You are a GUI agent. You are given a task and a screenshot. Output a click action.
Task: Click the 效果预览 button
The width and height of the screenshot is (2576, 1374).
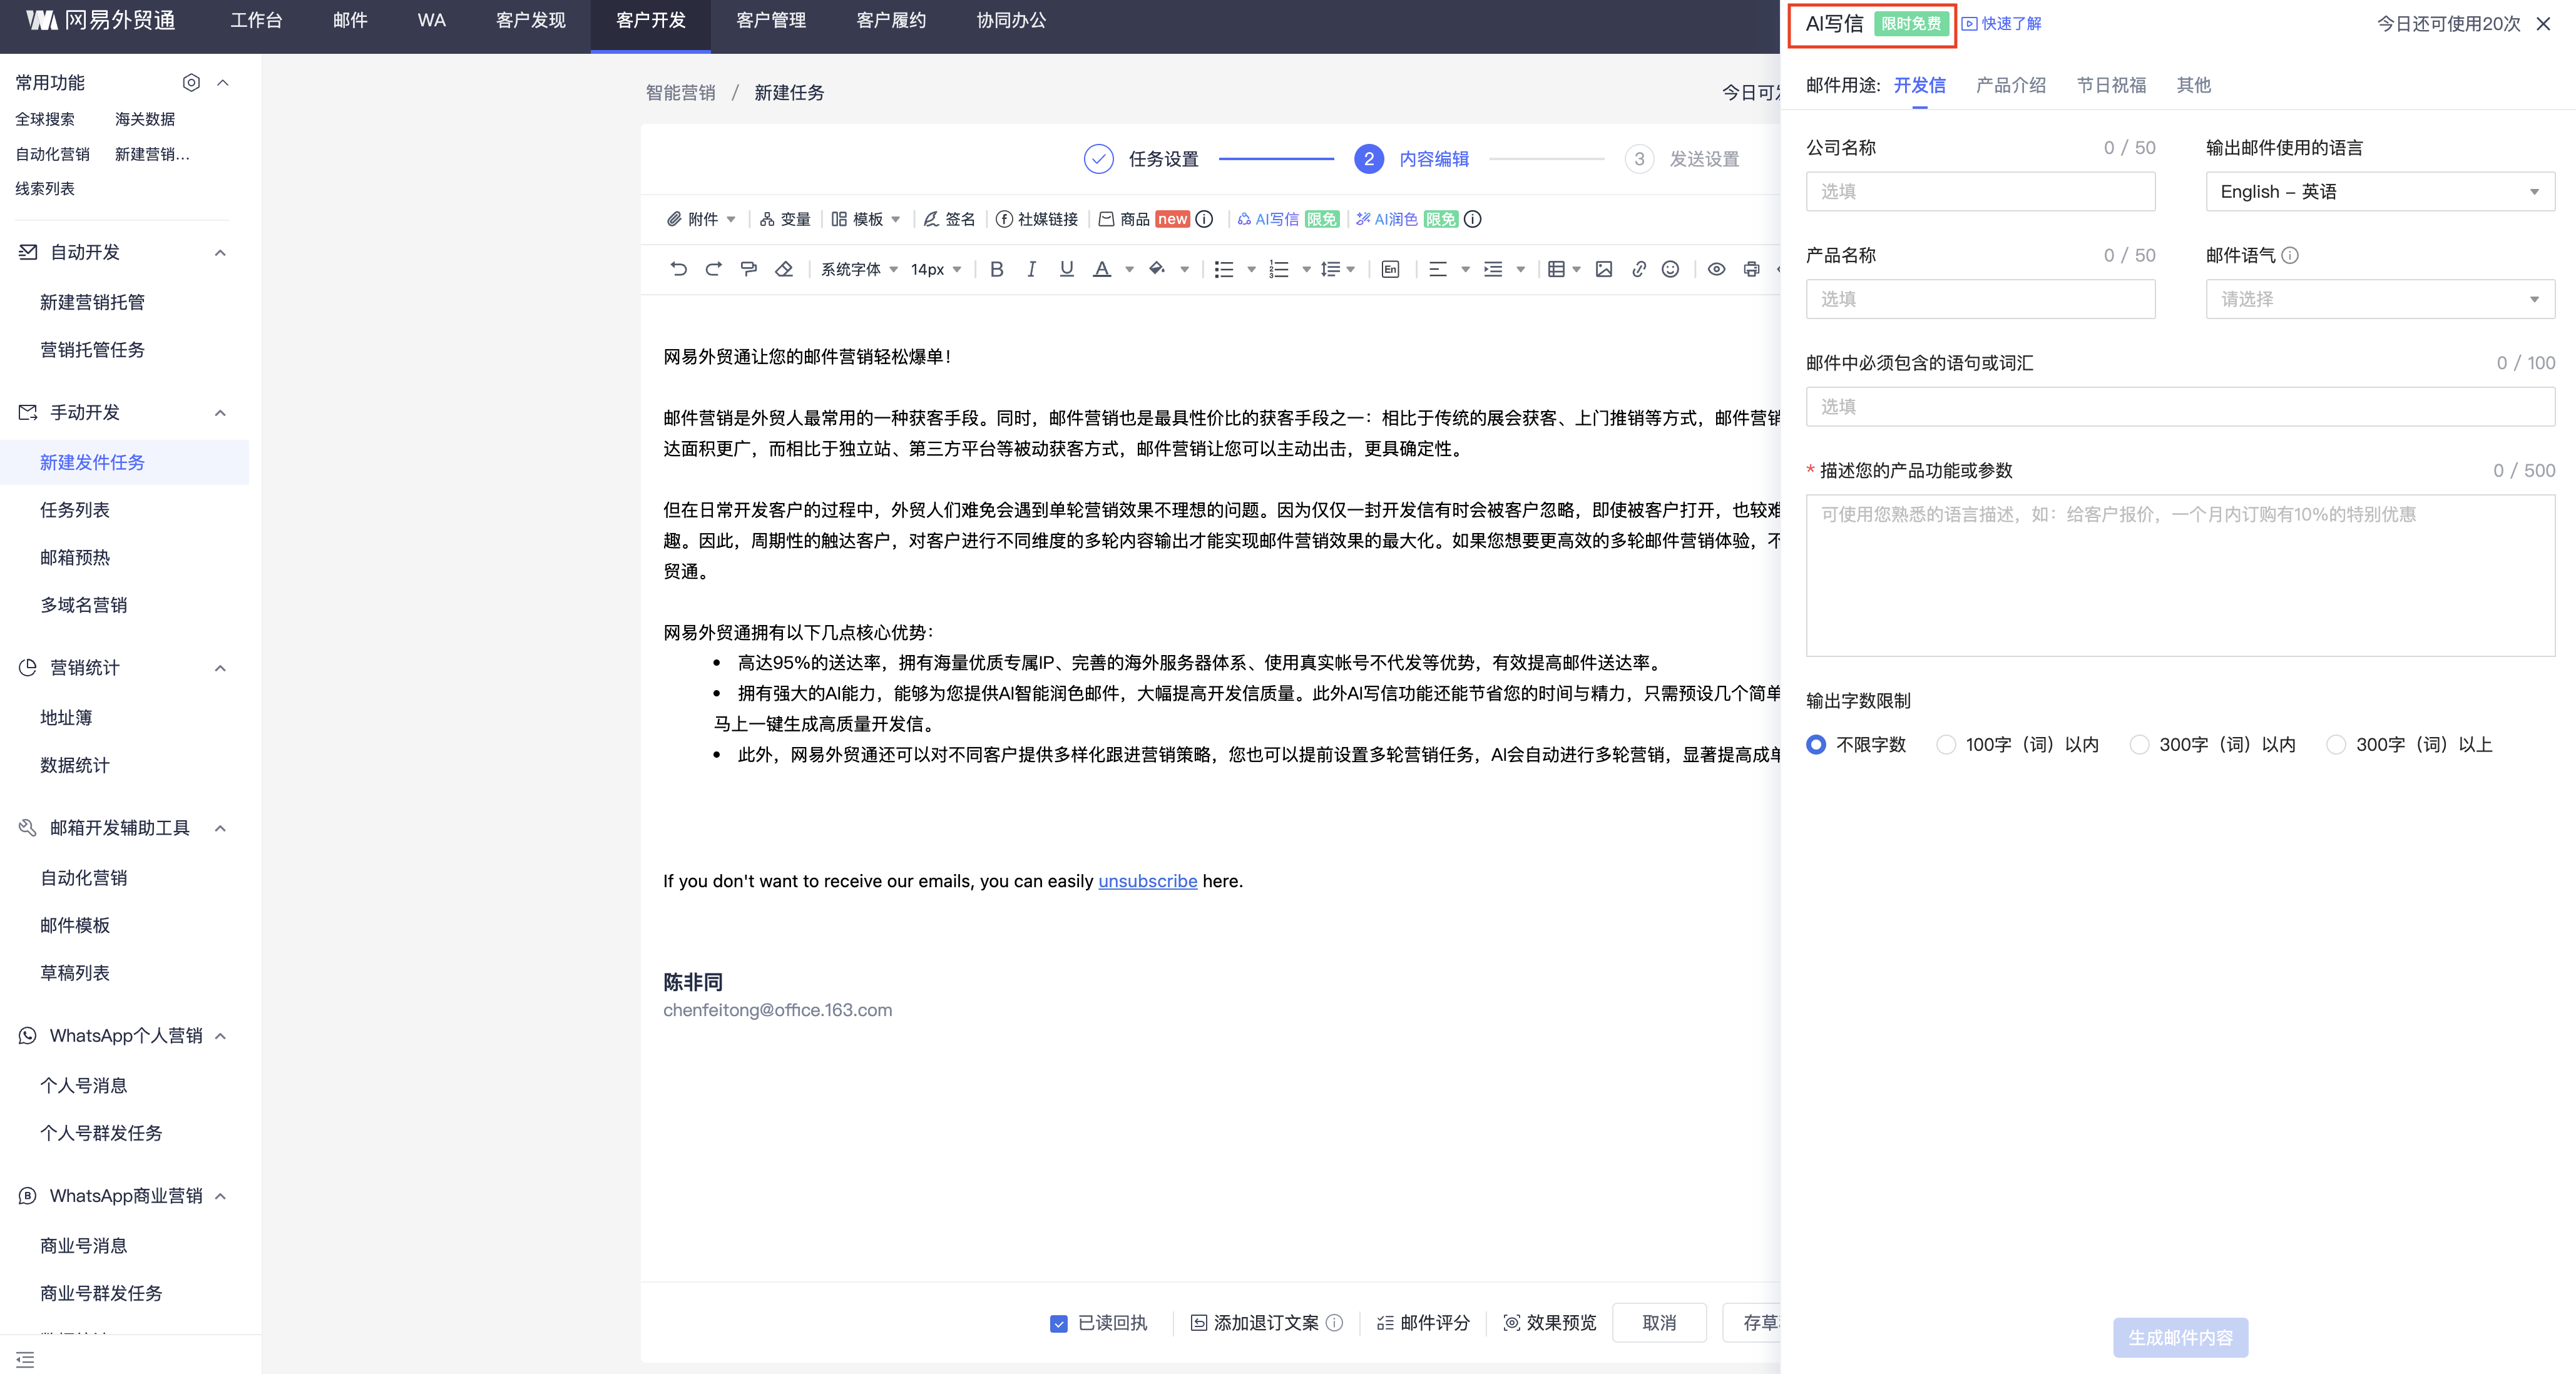1550,1323
